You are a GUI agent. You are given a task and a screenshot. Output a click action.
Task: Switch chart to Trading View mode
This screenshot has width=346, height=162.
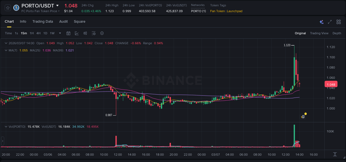tap(319, 33)
